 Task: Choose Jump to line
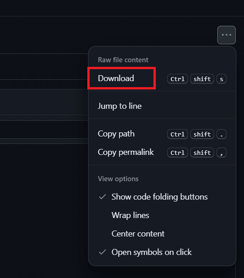[162, 106]
